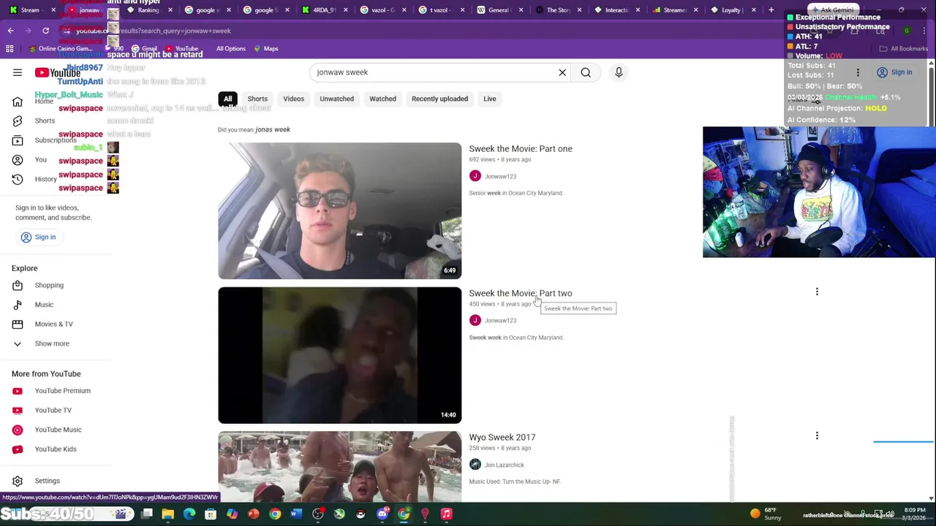Go to Home in the sidebar
This screenshot has height=526, width=936.
pyautogui.click(x=44, y=102)
